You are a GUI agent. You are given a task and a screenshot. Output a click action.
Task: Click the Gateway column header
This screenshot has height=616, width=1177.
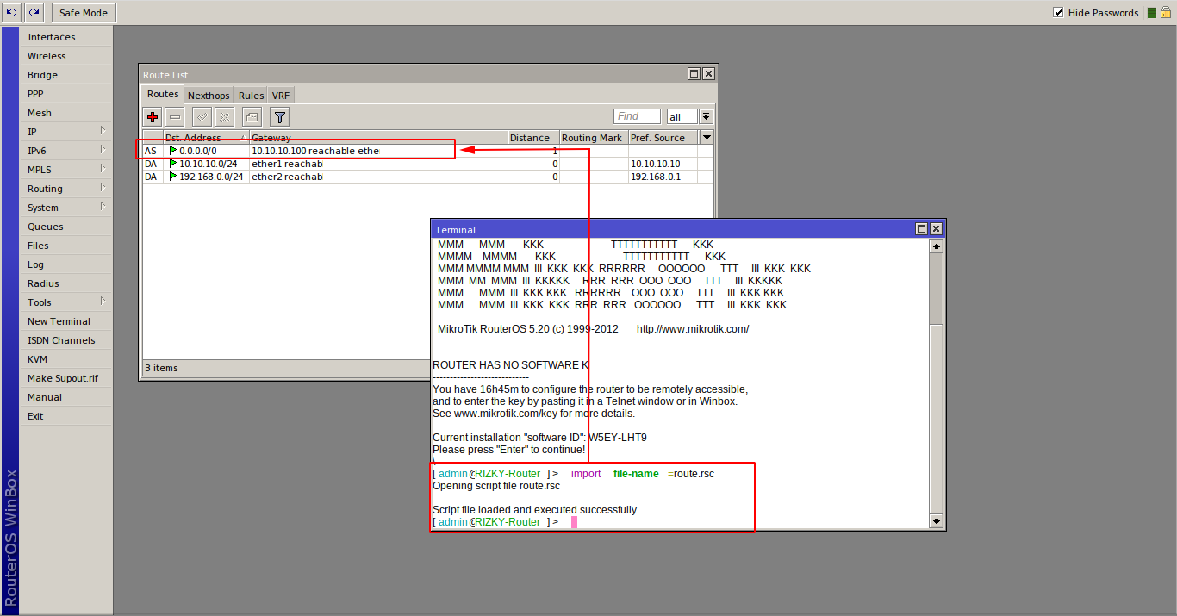pos(378,138)
